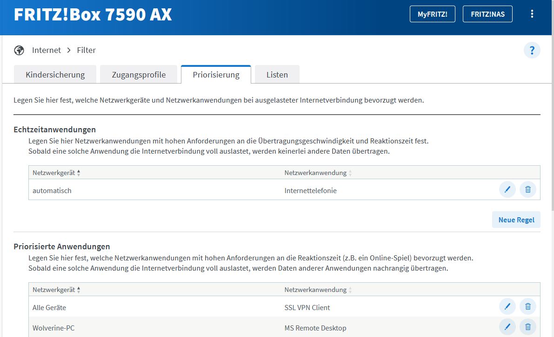
Task: Delete the MS Remote Desktop rule
Action: 528,327
